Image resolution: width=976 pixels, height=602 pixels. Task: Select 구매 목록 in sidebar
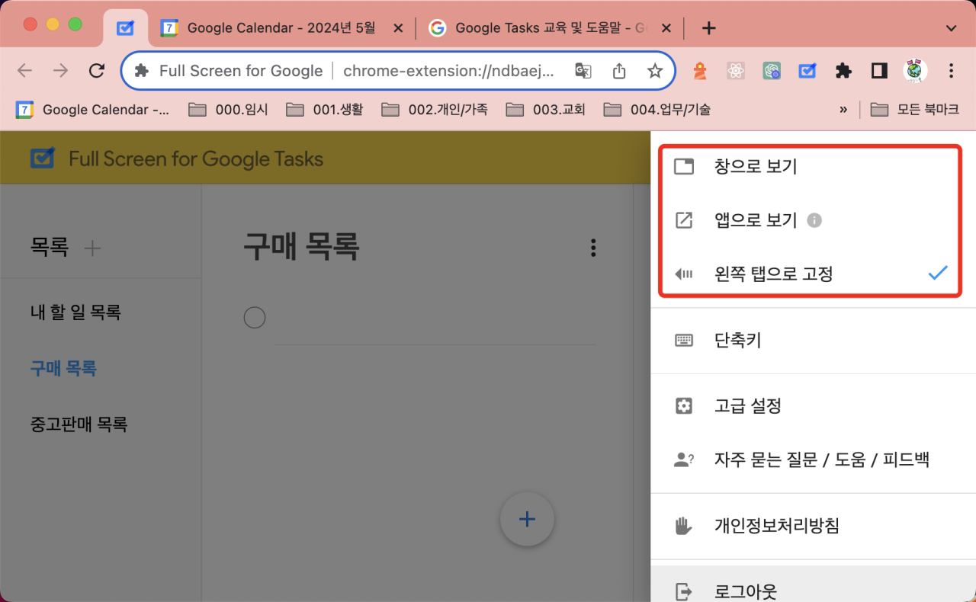click(63, 368)
